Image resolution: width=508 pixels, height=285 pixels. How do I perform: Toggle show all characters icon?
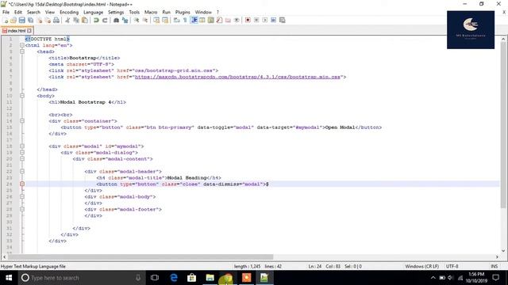[x=185, y=20]
